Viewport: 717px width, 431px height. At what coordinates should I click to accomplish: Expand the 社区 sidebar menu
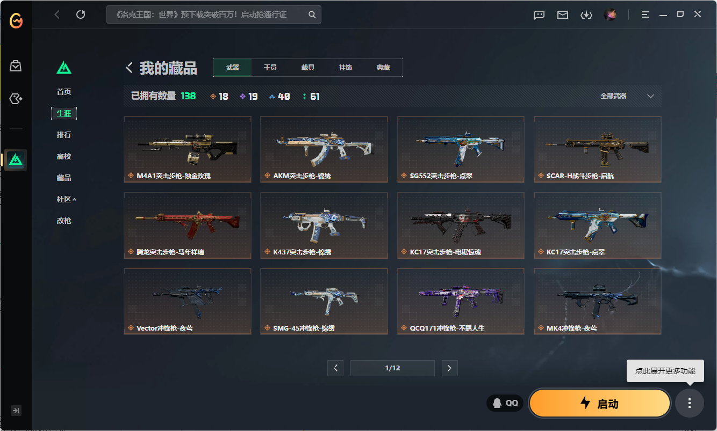coord(66,199)
